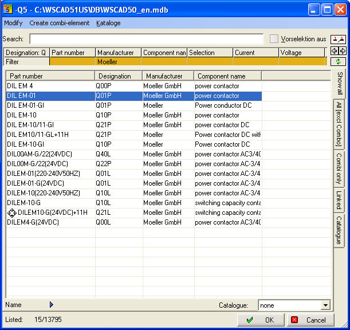This screenshot has height=330, width=350.
Task: Open the Kataloge menu
Action: point(108,23)
